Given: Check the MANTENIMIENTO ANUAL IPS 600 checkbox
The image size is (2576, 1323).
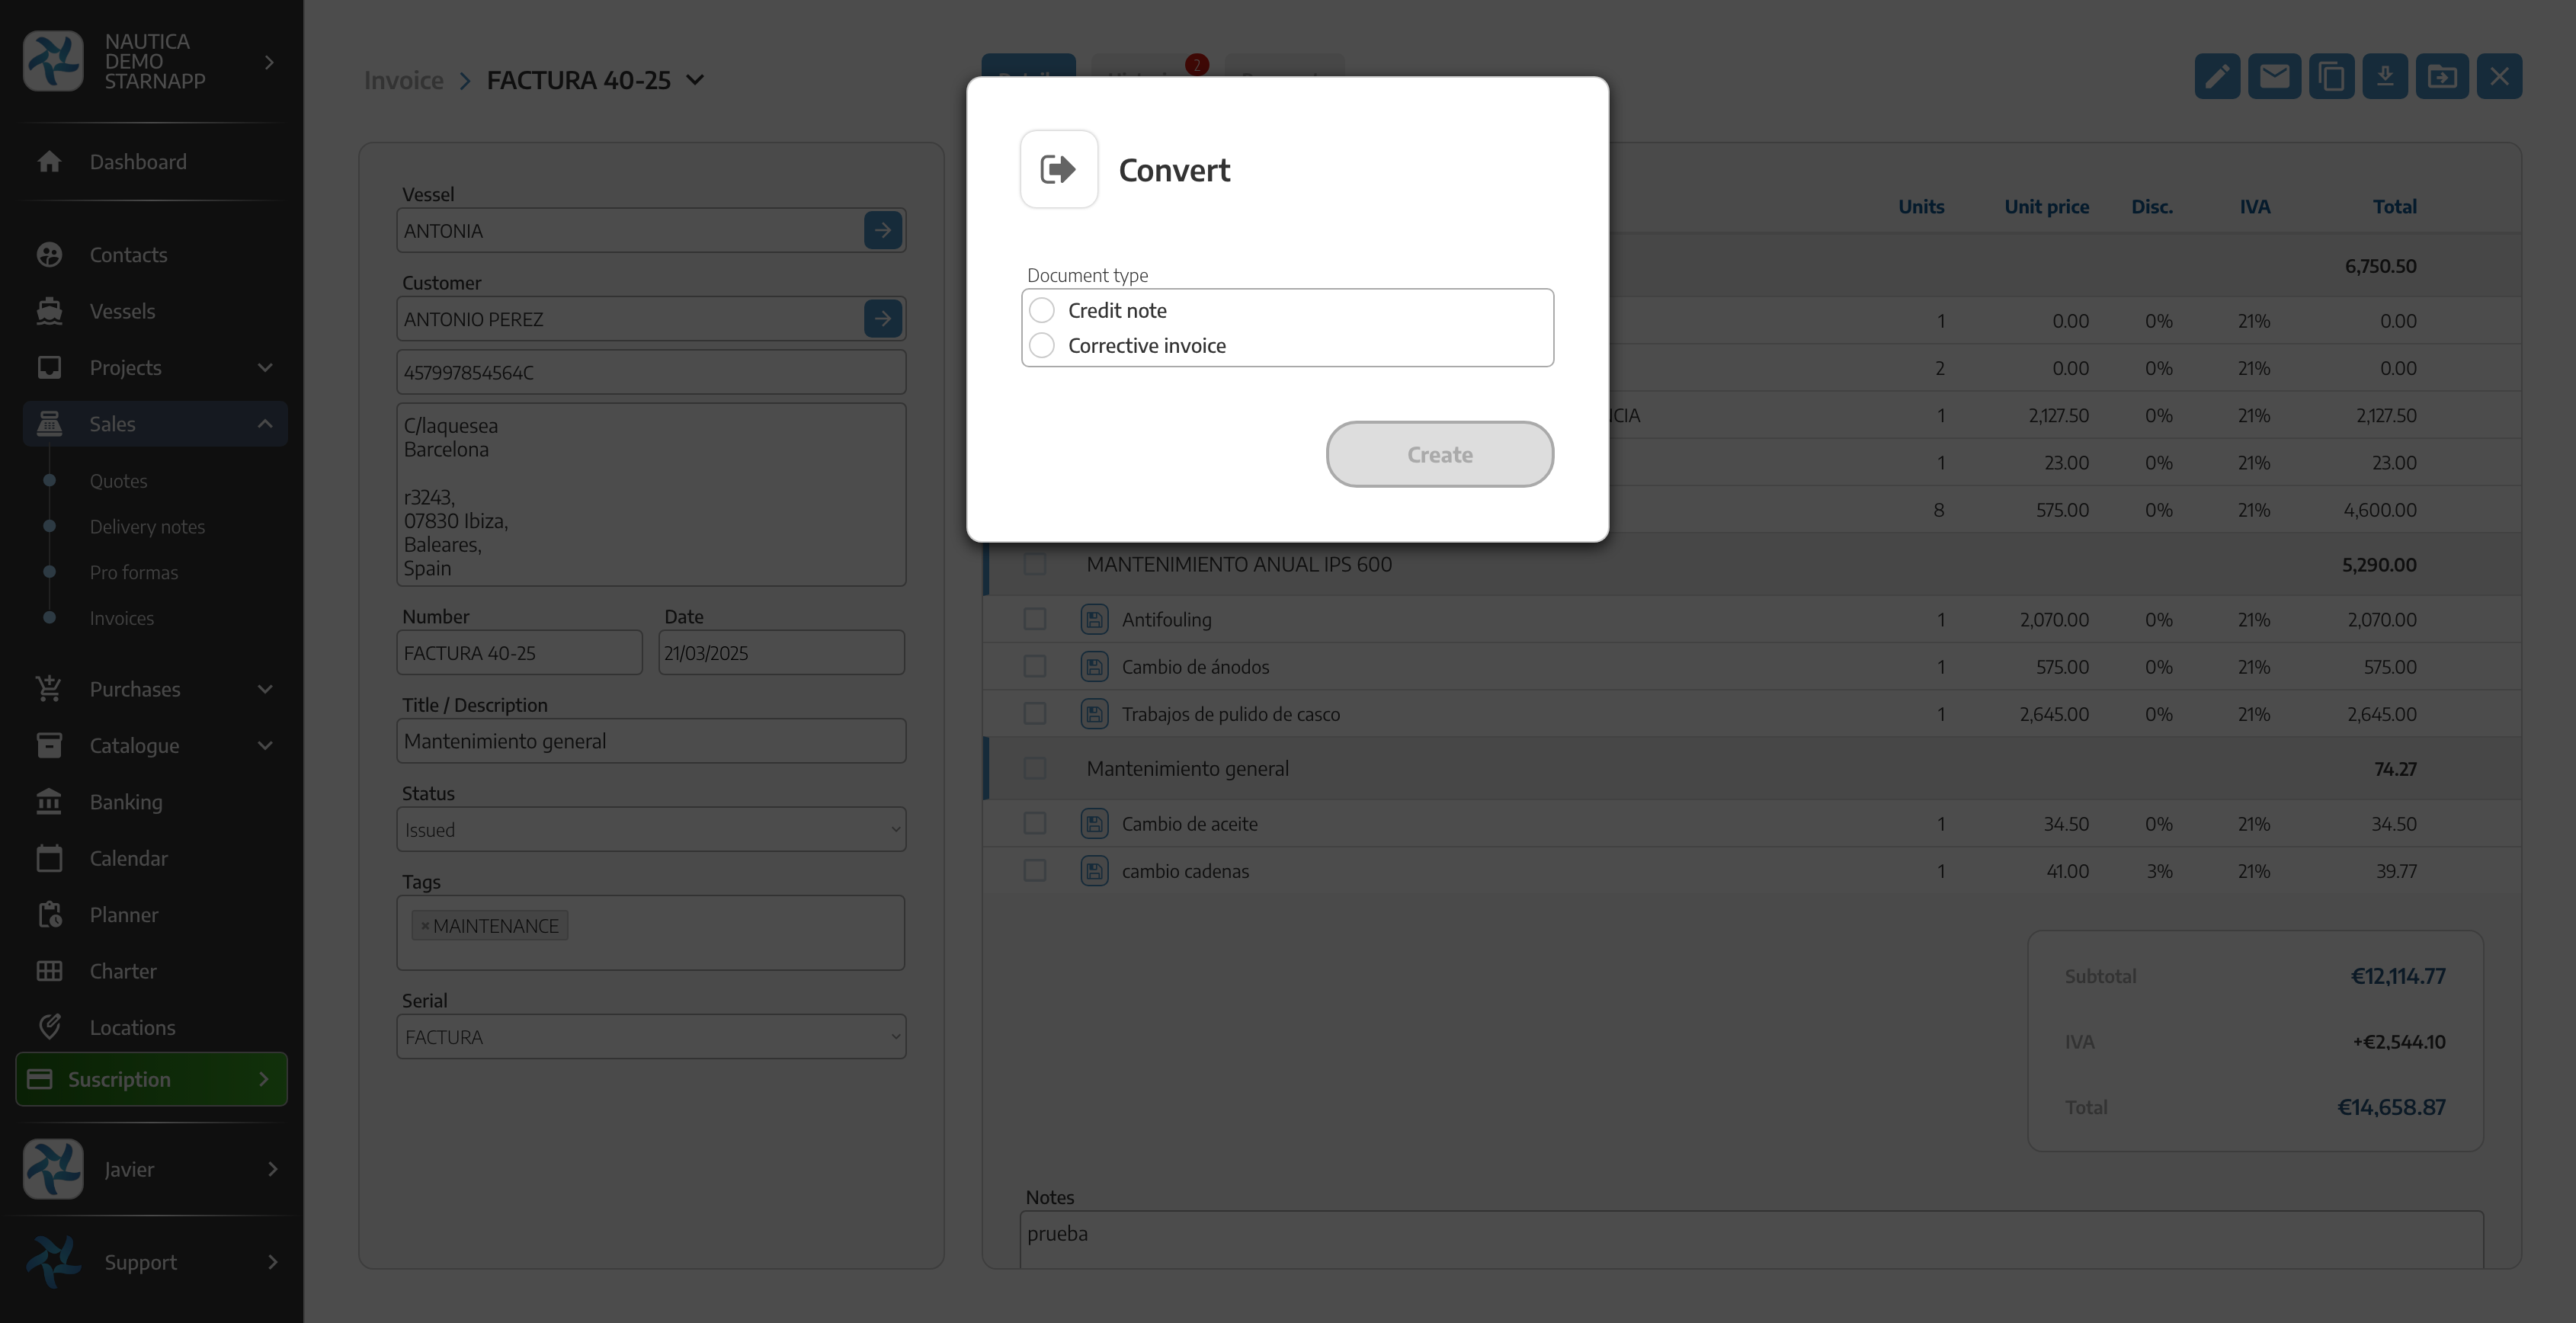Looking at the screenshot, I should (x=1034, y=565).
